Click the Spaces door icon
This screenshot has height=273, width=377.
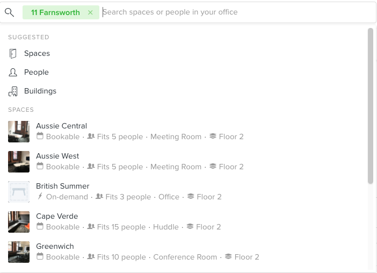pyautogui.click(x=13, y=53)
